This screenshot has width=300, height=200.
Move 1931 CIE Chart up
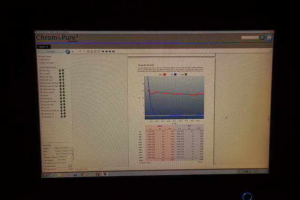pos(60,77)
